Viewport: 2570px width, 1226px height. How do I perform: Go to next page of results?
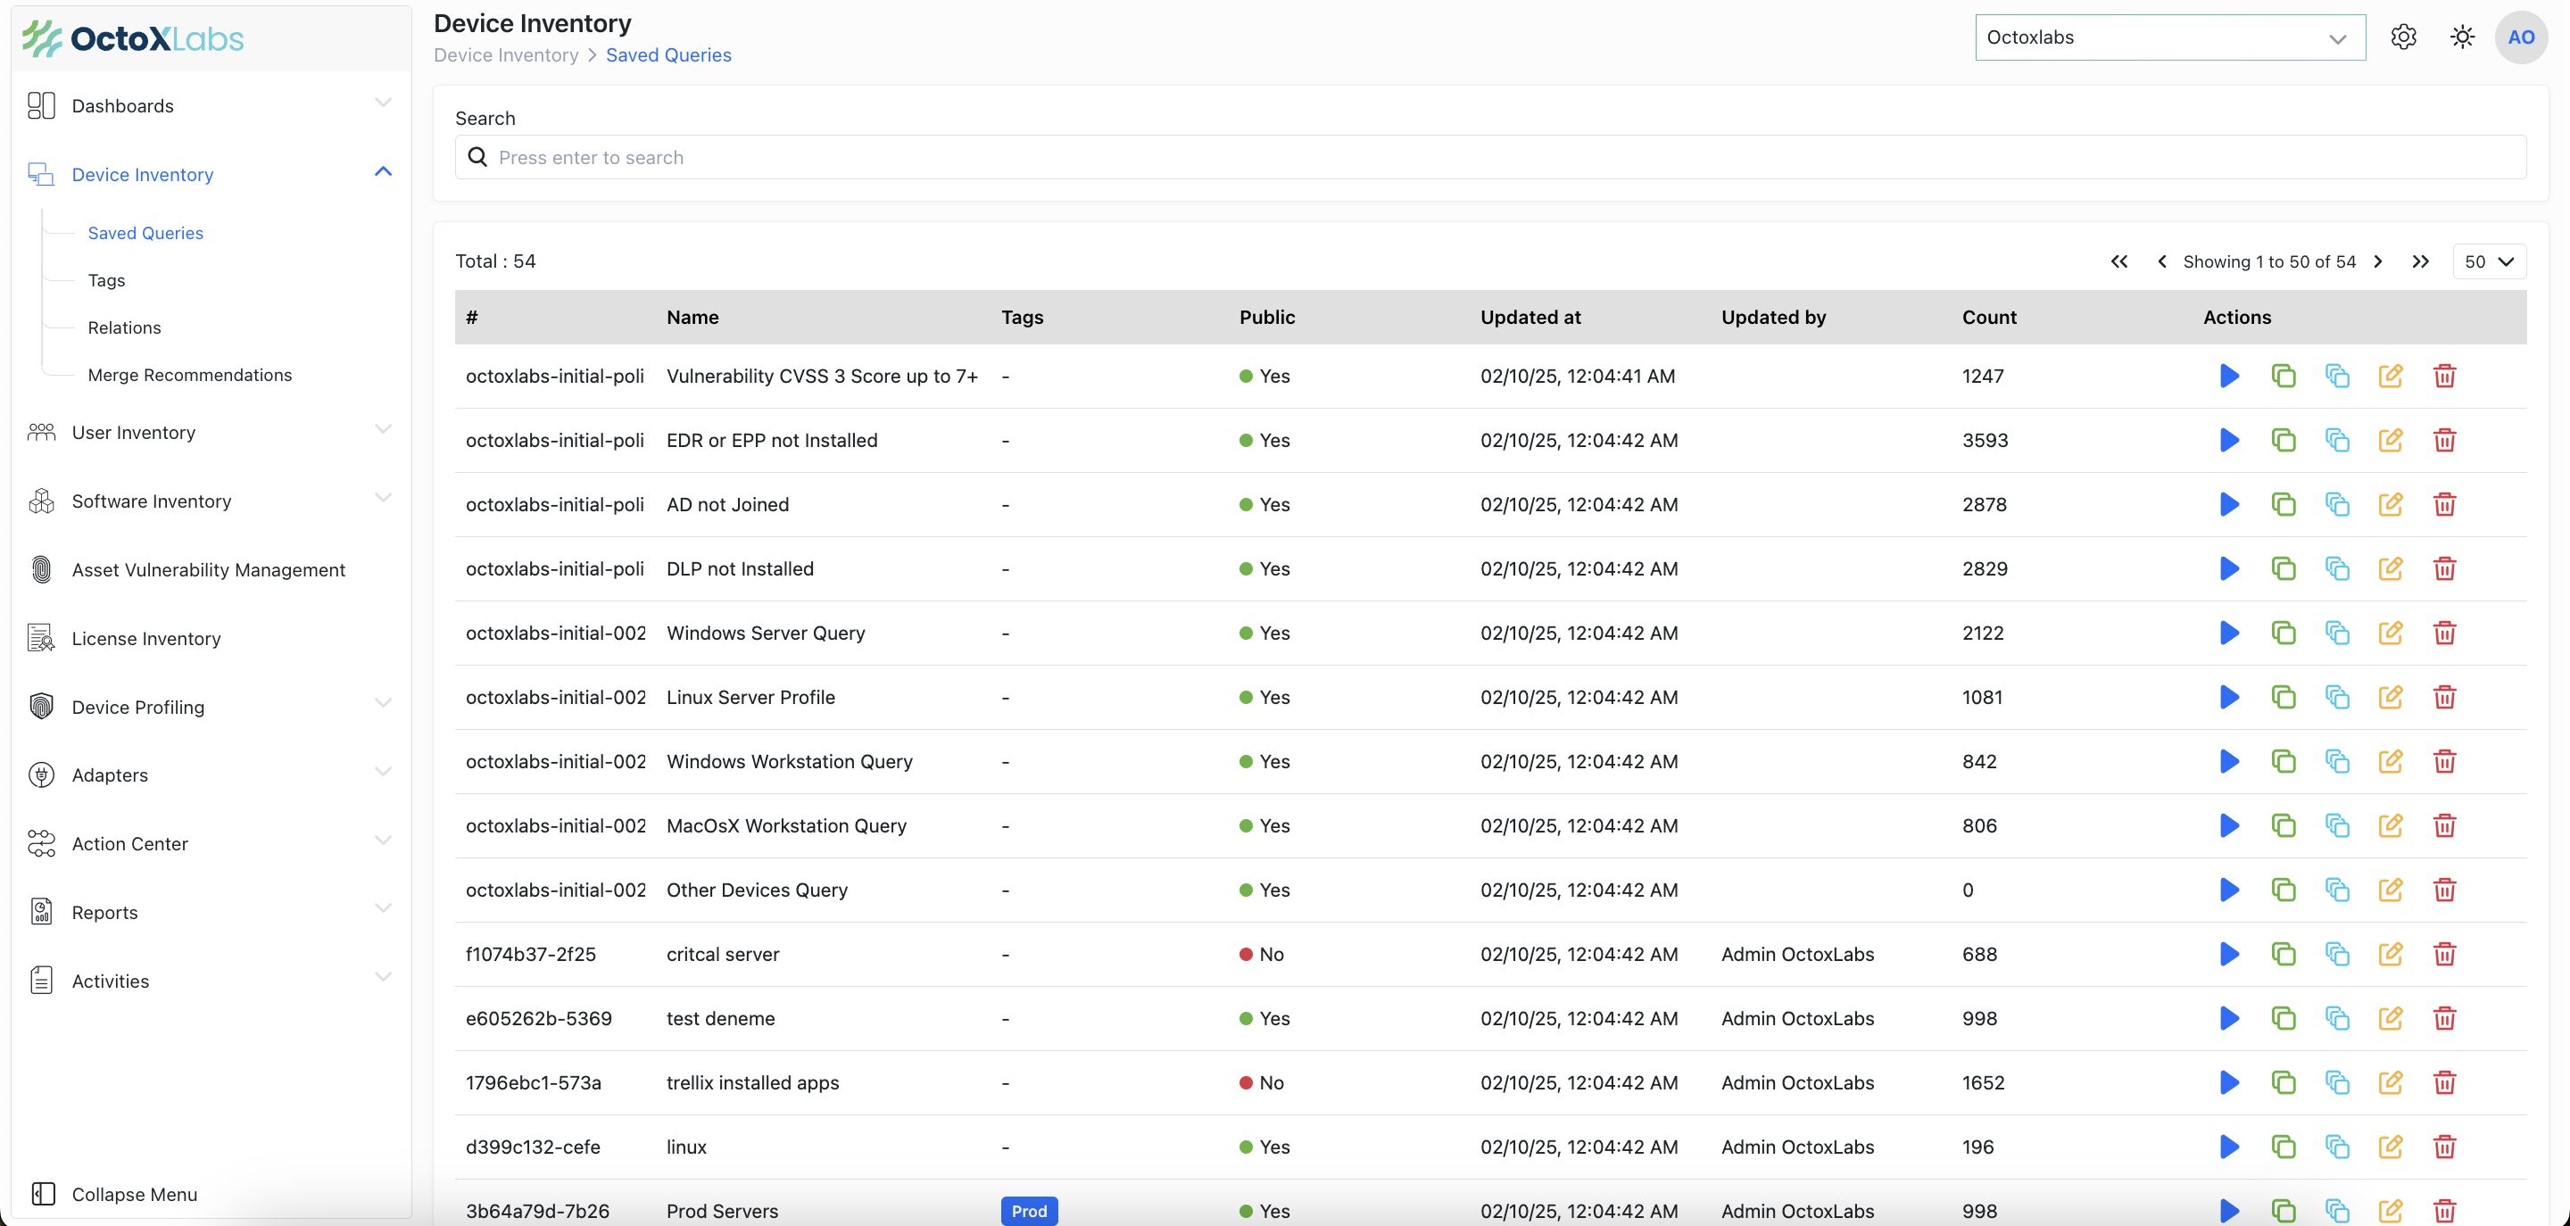[x=2378, y=261]
